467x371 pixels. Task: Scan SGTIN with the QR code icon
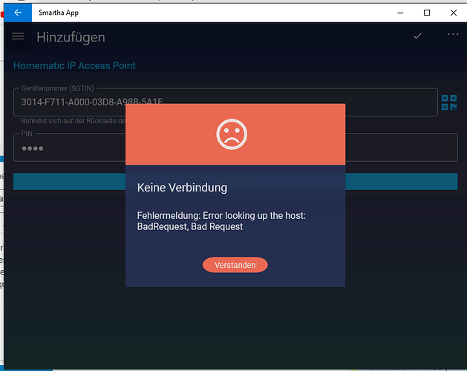(449, 102)
